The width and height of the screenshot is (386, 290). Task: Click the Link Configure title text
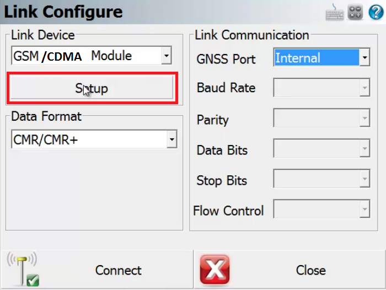pyautogui.click(x=63, y=12)
